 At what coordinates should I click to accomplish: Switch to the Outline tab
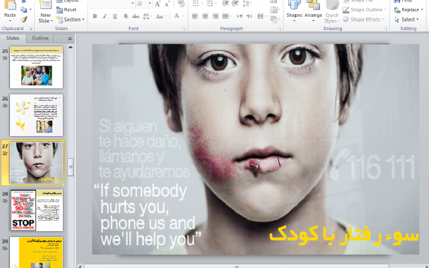40,38
